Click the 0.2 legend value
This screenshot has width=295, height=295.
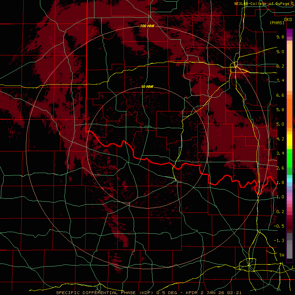[280, 212]
